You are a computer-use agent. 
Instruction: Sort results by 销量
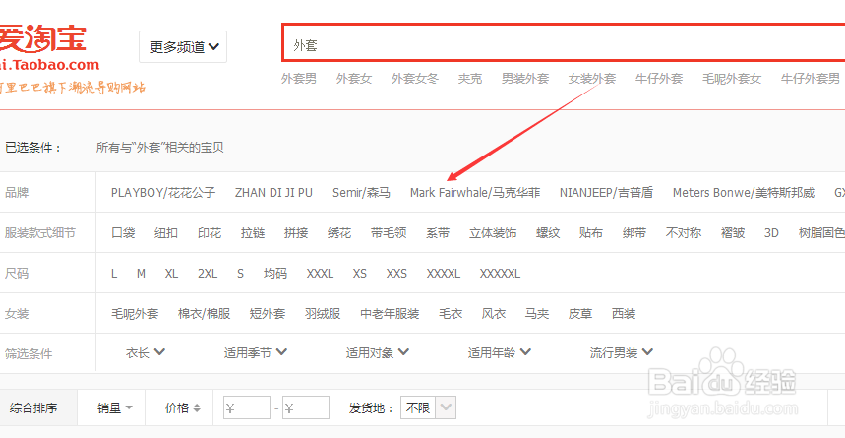[115, 408]
